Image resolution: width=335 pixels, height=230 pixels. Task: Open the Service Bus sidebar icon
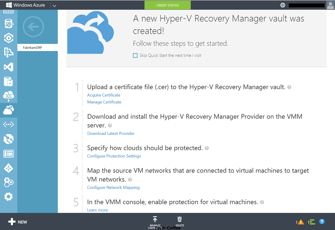[9, 53]
